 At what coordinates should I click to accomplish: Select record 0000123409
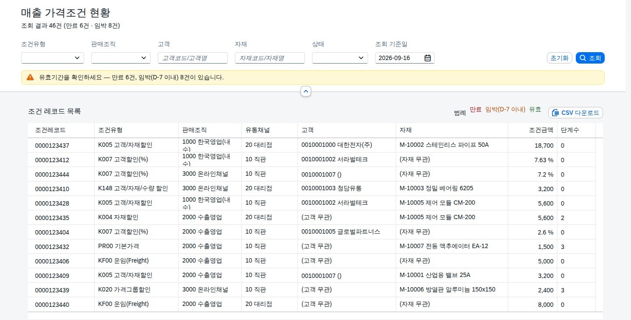coord(52,276)
